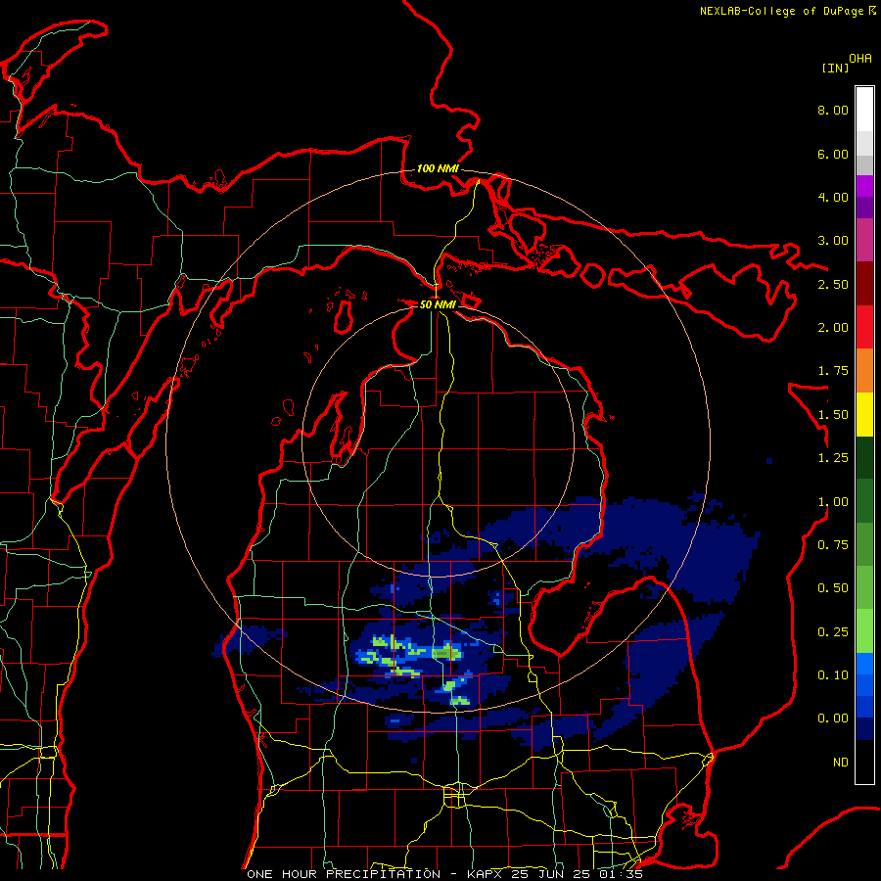Click the white swatch at legend top
Viewport: 881px width, 881px height.
click(864, 109)
